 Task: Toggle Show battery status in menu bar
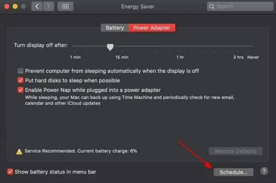click(x=10, y=172)
